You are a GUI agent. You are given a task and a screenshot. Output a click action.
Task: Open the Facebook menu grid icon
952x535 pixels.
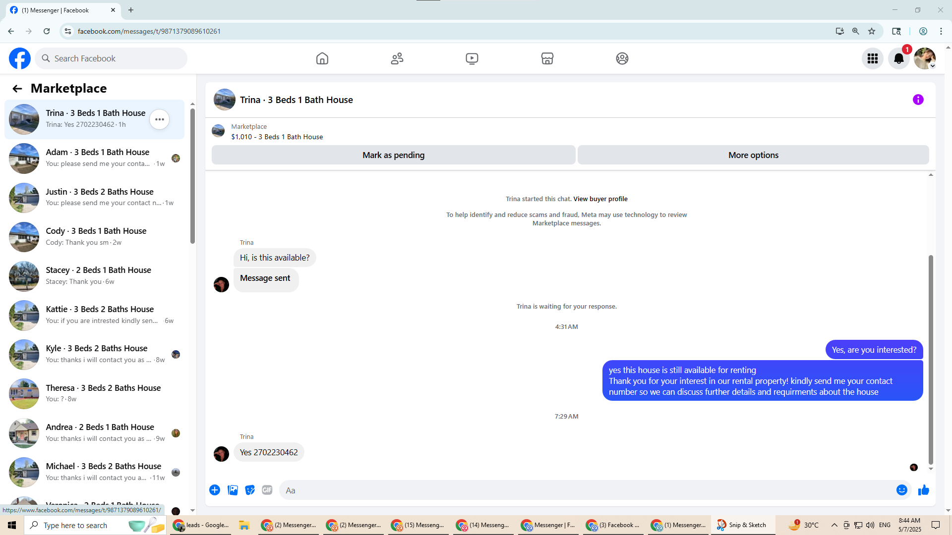(872, 58)
